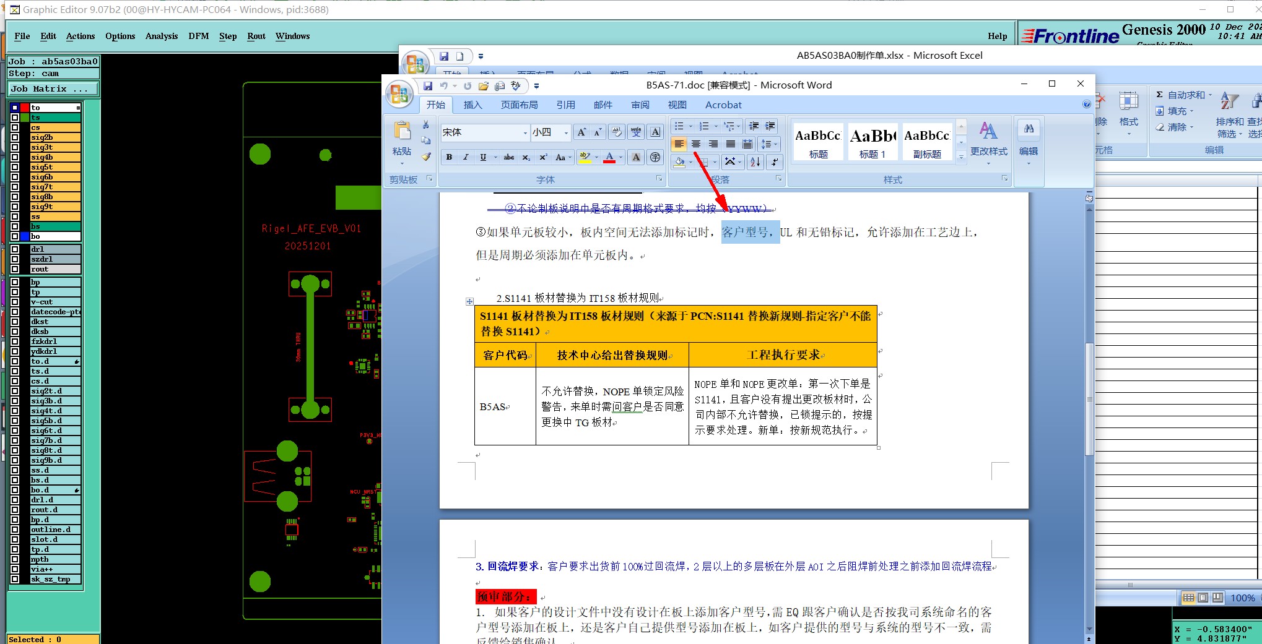
Task: Open the Analysis menu in Graphic Editor
Action: coord(162,36)
